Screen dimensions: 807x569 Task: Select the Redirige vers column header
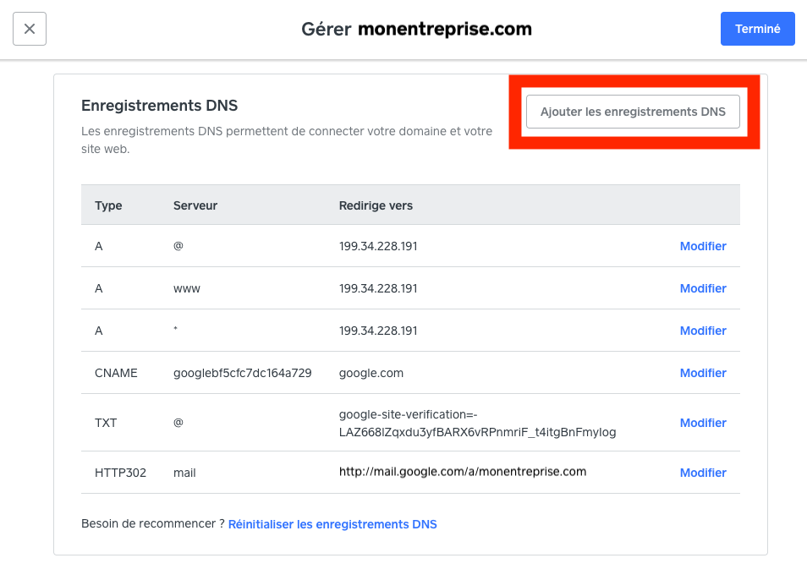(376, 205)
